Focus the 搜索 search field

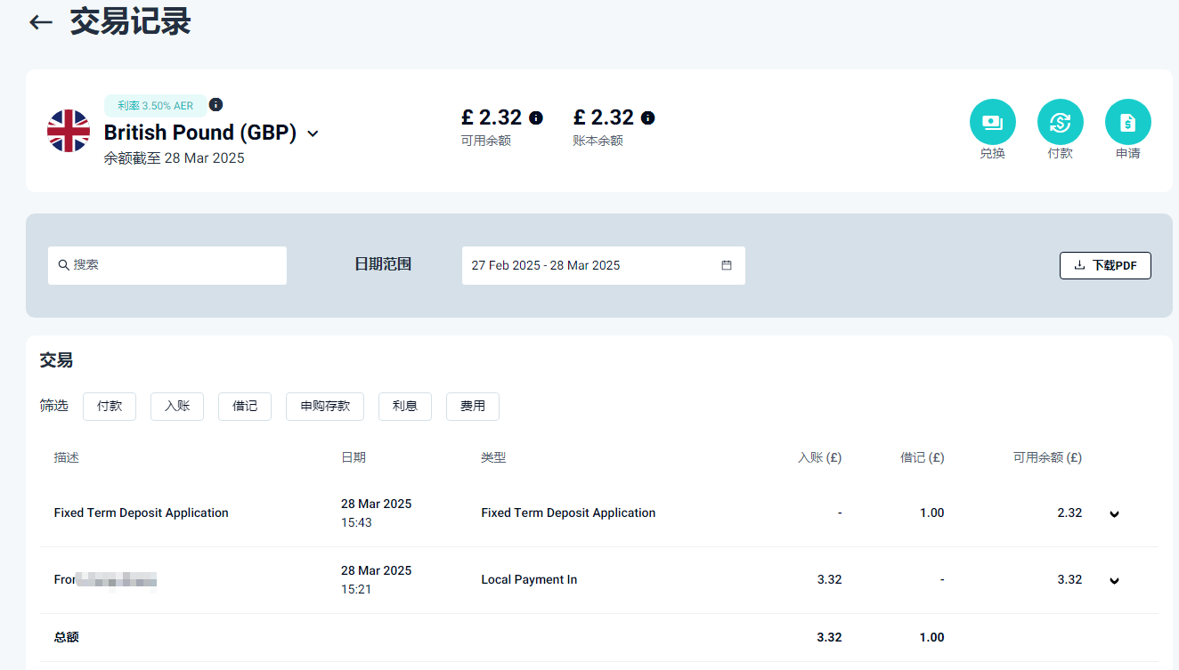pyautogui.click(x=167, y=265)
